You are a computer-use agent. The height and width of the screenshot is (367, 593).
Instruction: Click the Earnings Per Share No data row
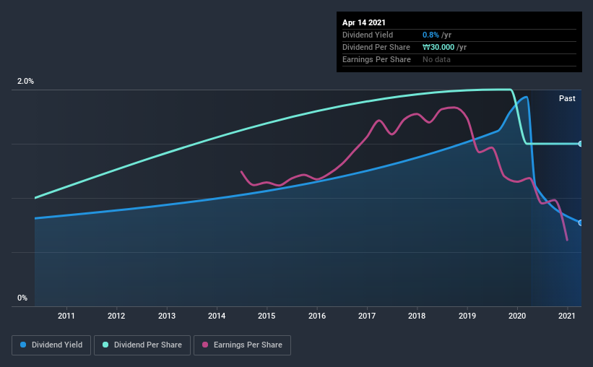tap(459, 59)
